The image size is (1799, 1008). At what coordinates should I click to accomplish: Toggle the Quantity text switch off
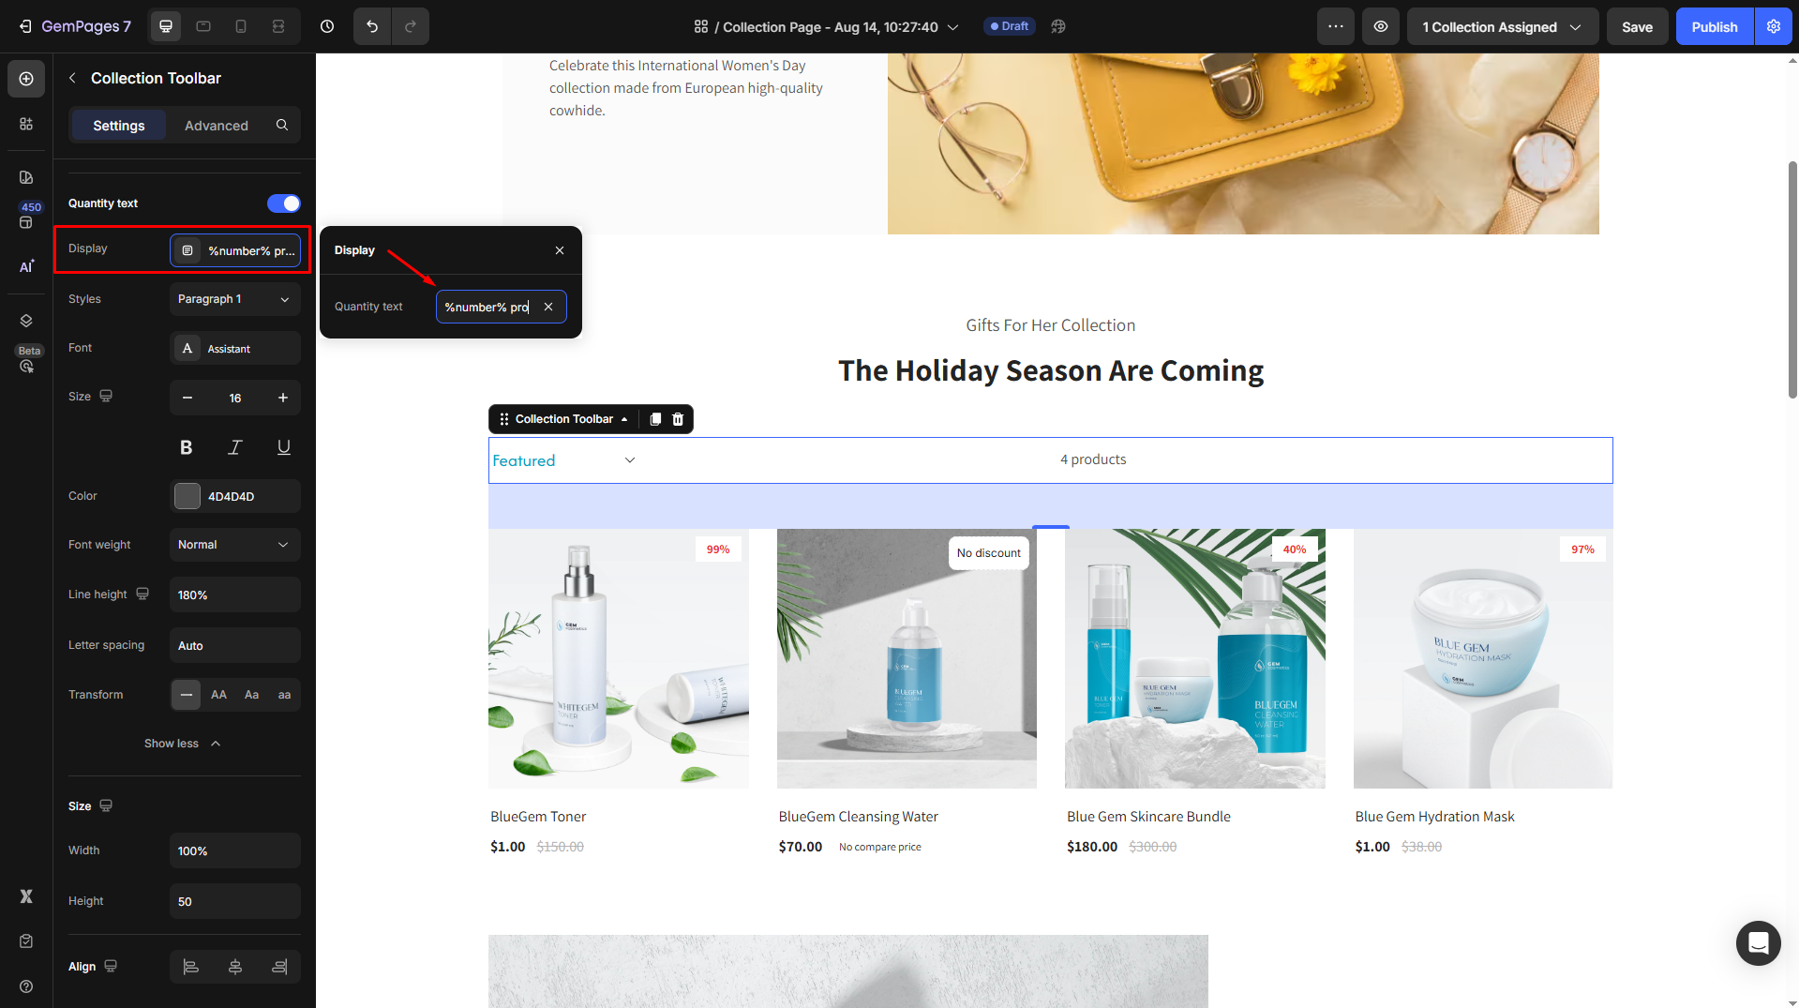click(283, 203)
